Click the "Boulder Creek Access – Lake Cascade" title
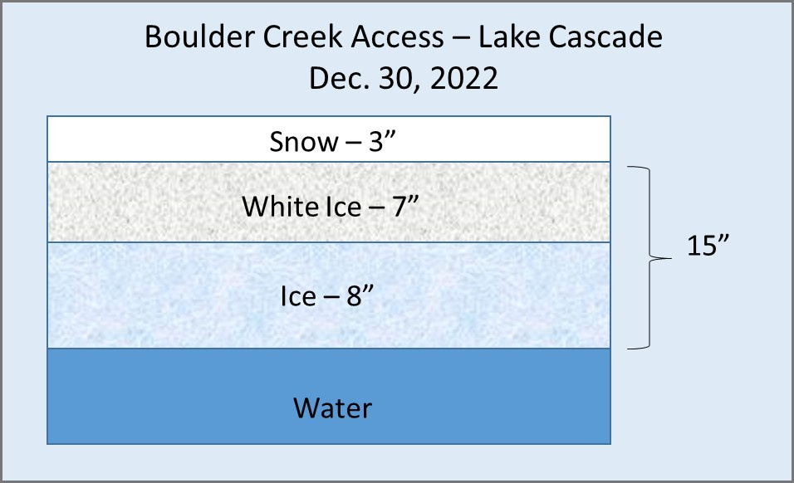Viewport: 794px width, 483px height. 404,39
